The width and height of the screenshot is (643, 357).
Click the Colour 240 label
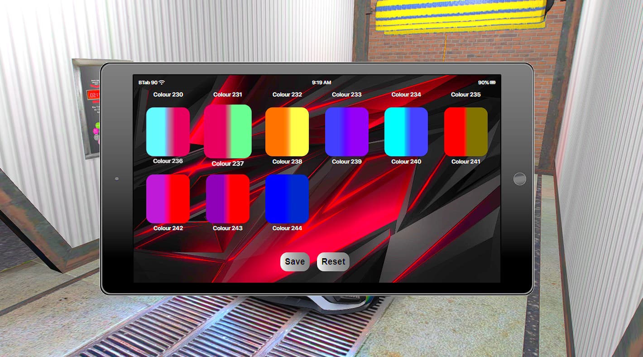tap(406, 161)
